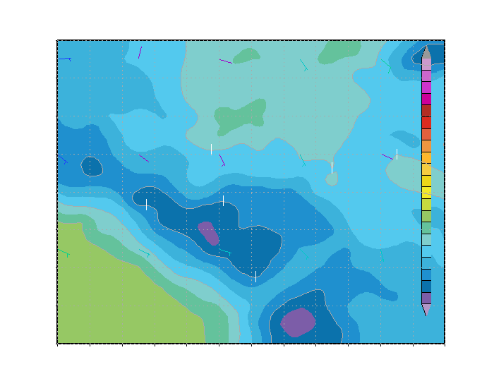
Task: Click the brownish-red colorbar swatch
Action: (x=426, y=111)
